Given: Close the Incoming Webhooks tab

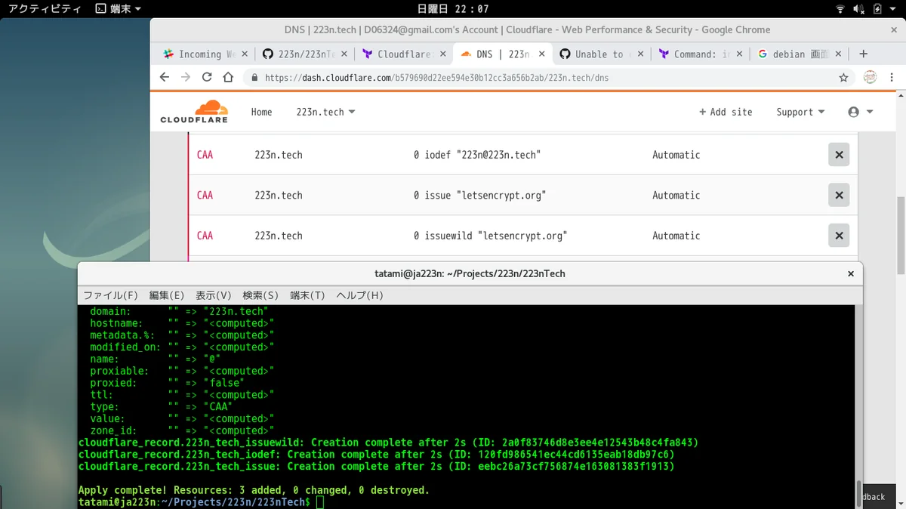Looking at the screenshot, I should [245, 54].
